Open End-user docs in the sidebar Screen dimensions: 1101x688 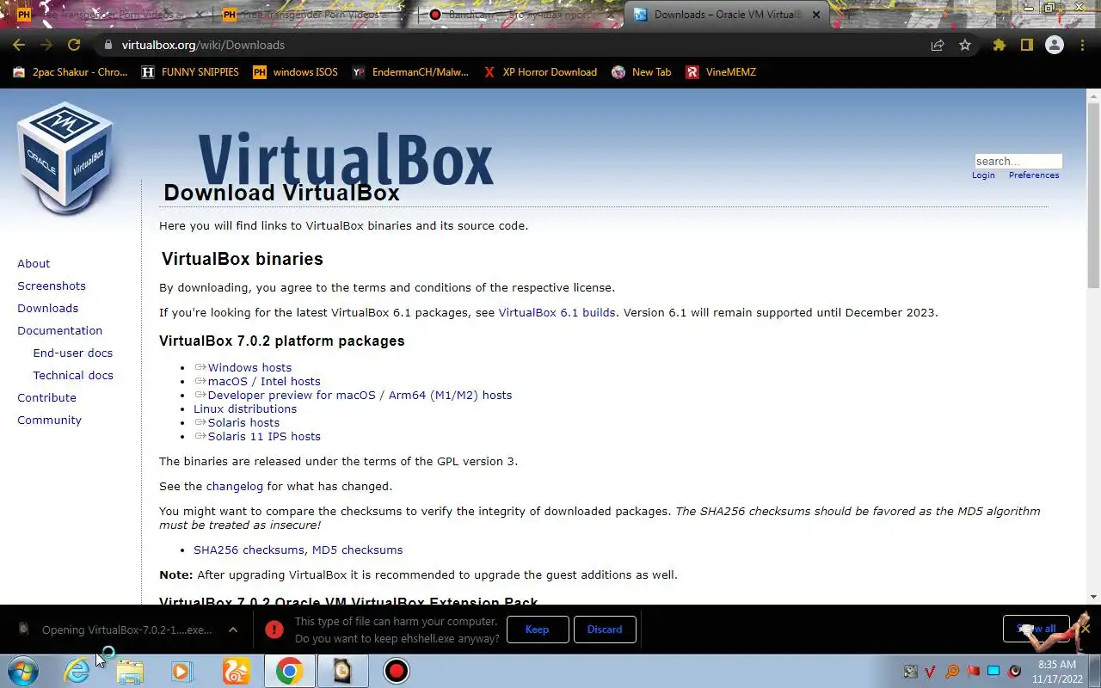pyautogui.click(x=72, y=353)
